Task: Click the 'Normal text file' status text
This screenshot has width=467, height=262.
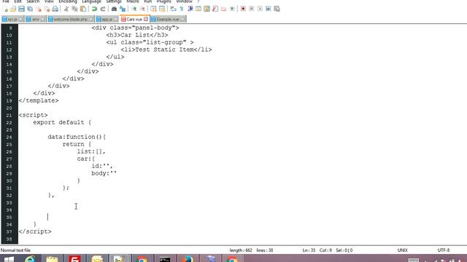Action: coord(15,250)
